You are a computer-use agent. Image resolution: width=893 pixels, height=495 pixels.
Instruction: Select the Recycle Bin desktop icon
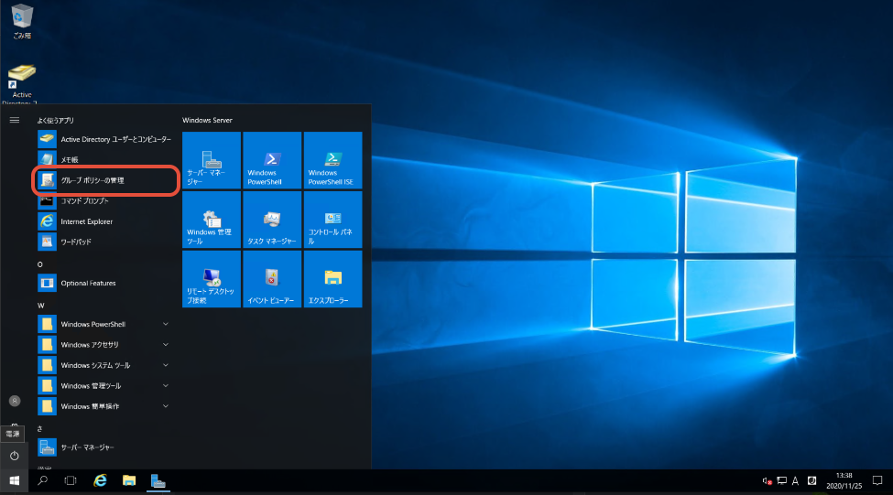point(22,22)
